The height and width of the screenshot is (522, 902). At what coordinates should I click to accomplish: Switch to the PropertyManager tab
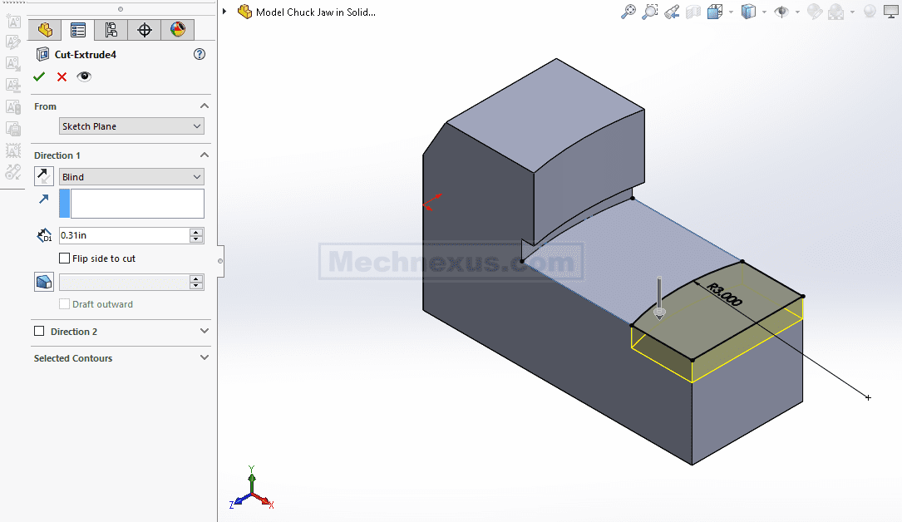[x=77, y=30]
